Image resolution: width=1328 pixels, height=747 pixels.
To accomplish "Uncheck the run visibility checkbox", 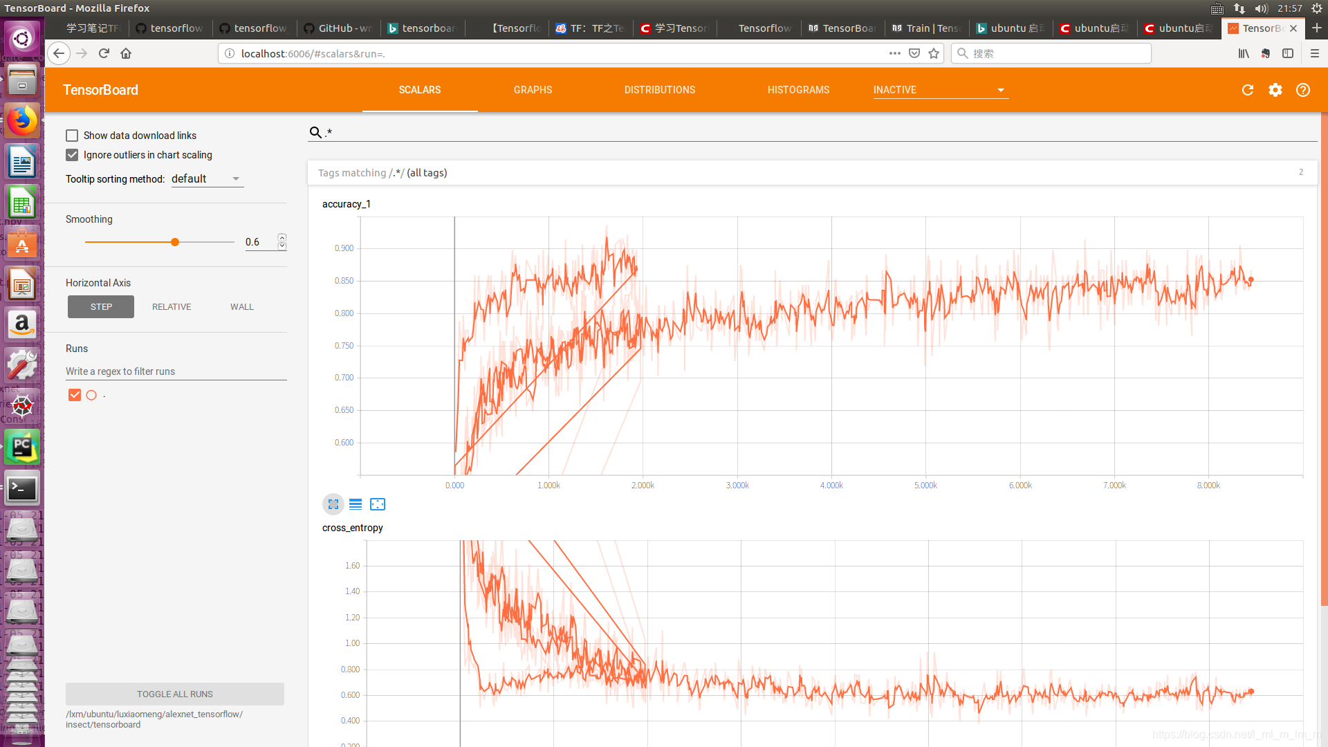I will (75, 395).
